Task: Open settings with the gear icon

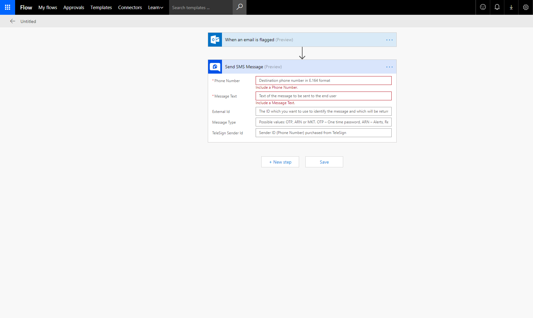Action: click(x=525, y=7)
